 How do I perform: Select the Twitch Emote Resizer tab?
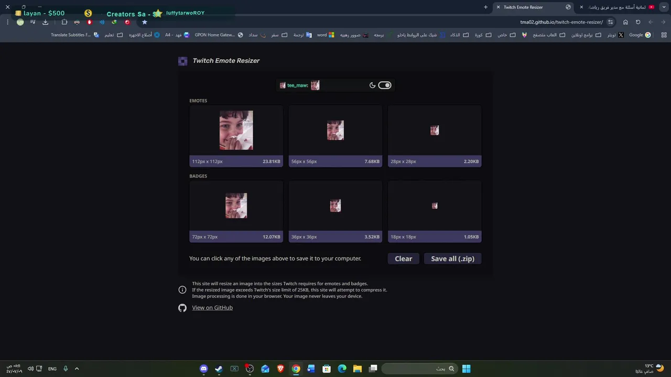point(535,7)
